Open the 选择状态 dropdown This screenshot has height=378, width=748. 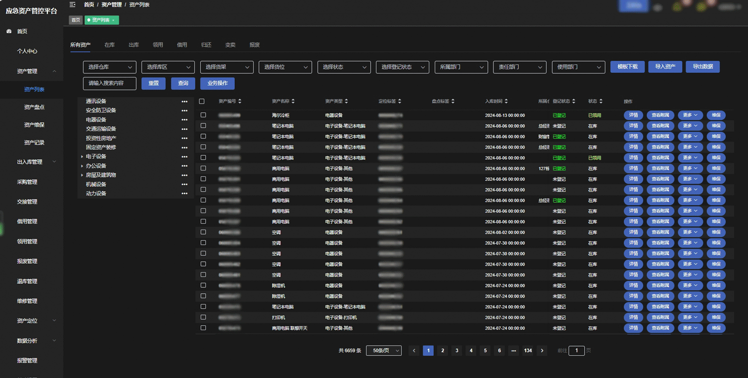[344, 67]
